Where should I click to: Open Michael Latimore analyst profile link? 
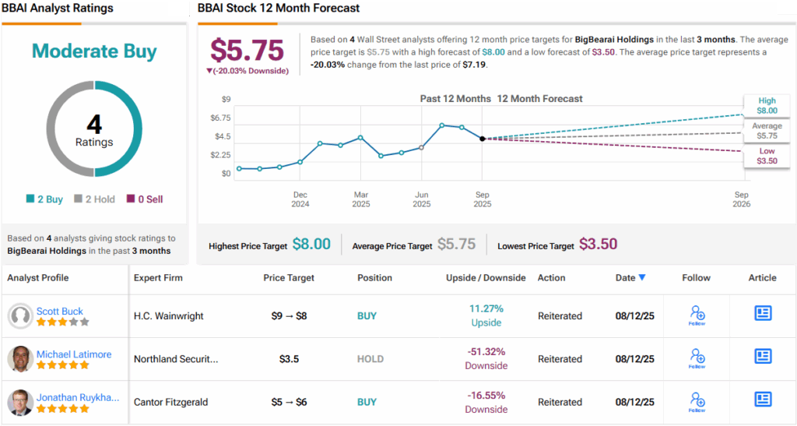(x=74, y=354)
